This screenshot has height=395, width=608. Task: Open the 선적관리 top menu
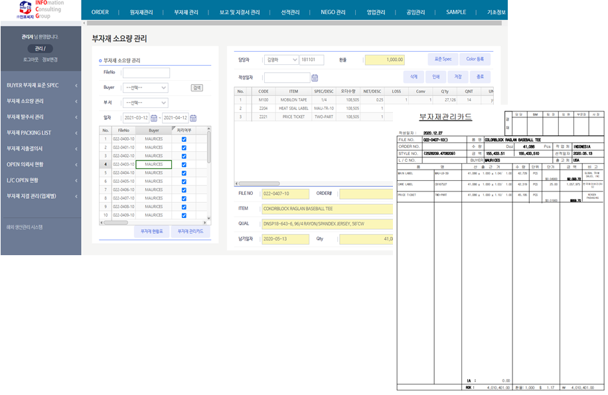pos(290,12)
